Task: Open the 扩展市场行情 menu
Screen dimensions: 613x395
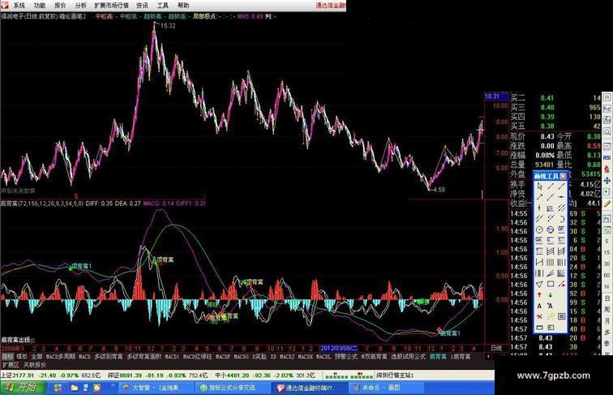Action: point(111,6)
